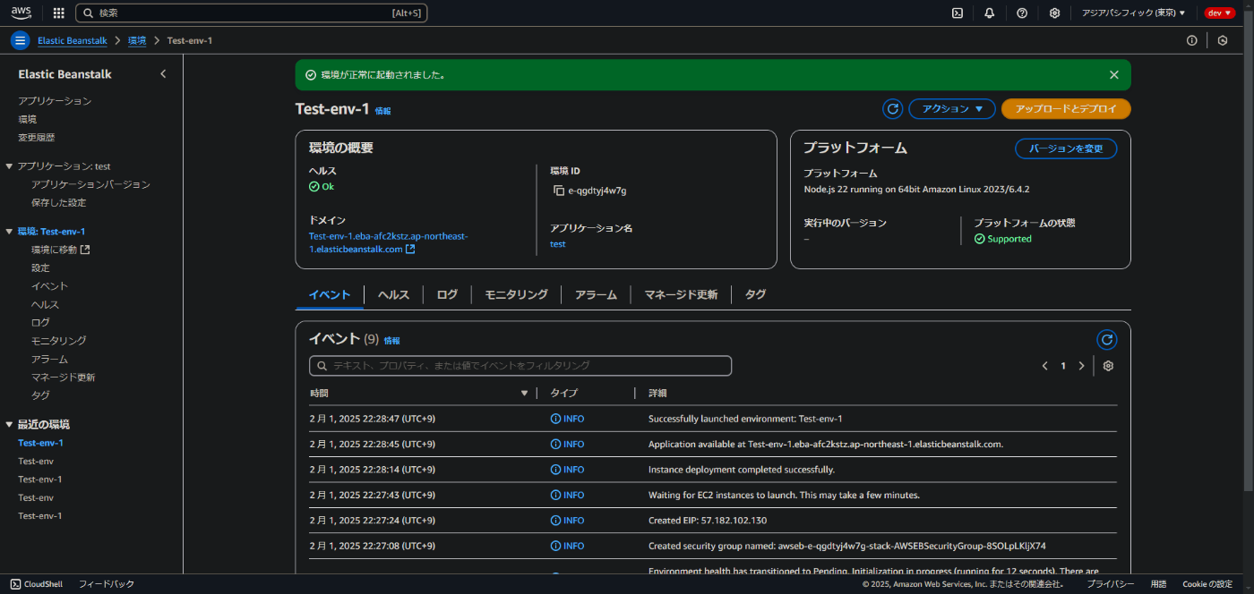
Task: Click the 情報 link beside イベント heading
Action: 391,341
